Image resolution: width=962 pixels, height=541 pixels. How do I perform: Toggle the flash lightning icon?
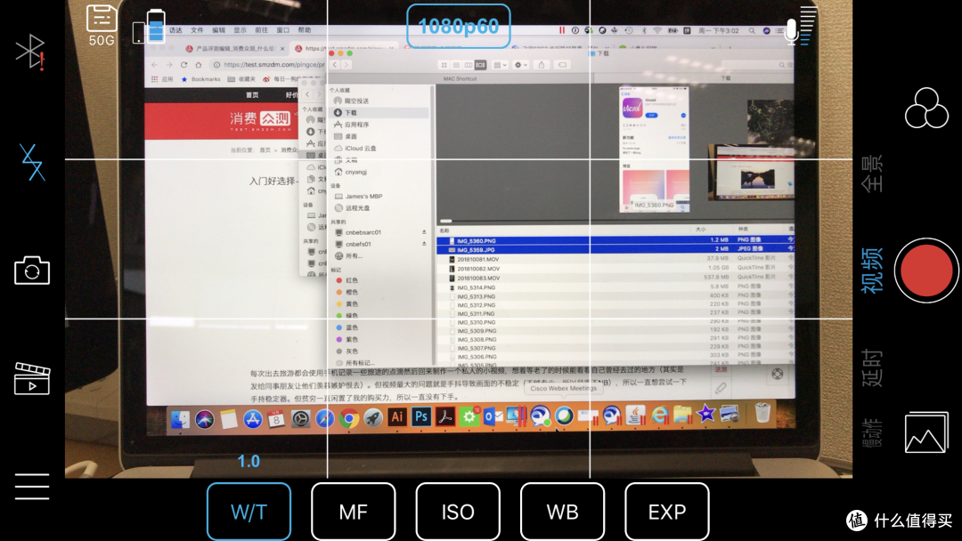click(x=32, y=162)
